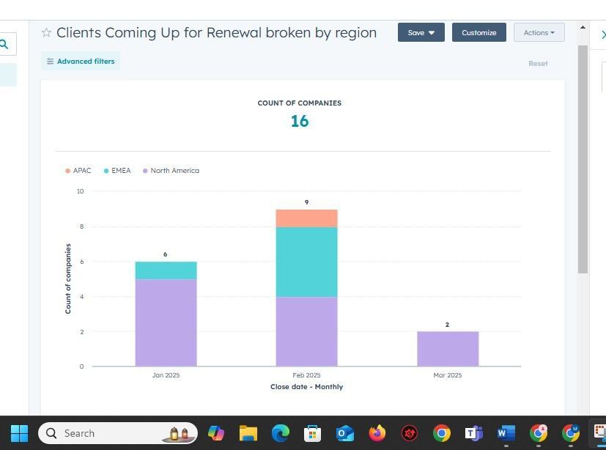Open Microsoft Edge from the taskbar
This screenshot has height=450, width=606.
(x=281, y=433)
